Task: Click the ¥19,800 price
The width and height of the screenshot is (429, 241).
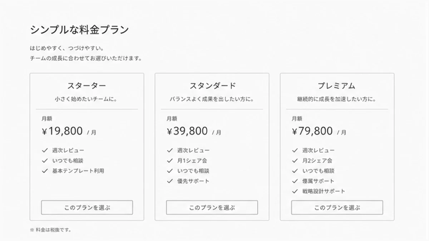Action: pyautogui.click(x=62, y=131)
